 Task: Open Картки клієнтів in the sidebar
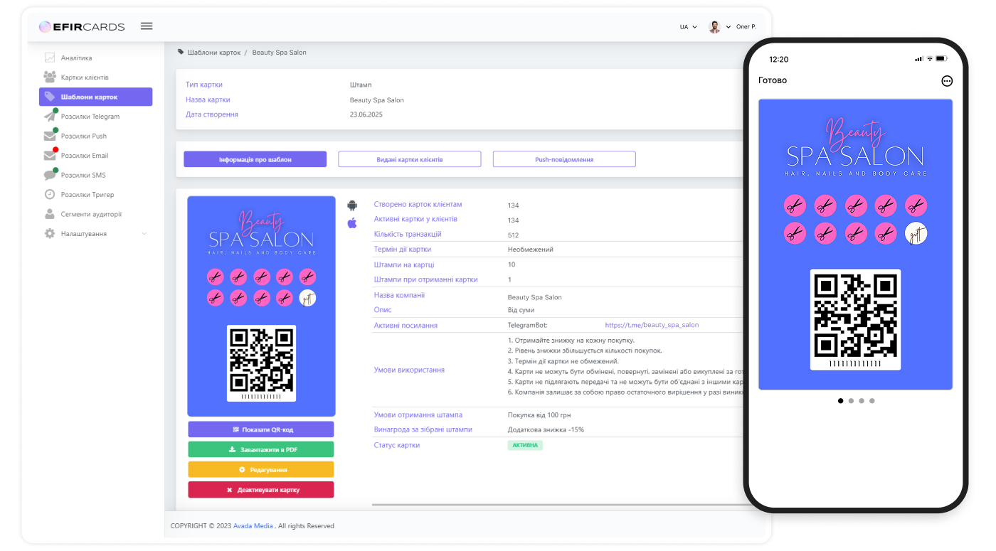coord(84,77)
